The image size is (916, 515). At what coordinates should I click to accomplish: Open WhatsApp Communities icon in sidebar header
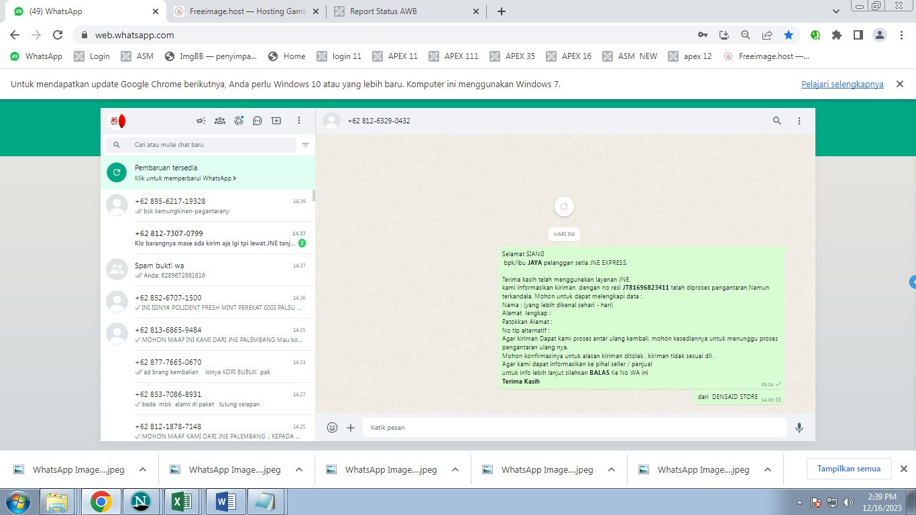click(x=219, y=121)
